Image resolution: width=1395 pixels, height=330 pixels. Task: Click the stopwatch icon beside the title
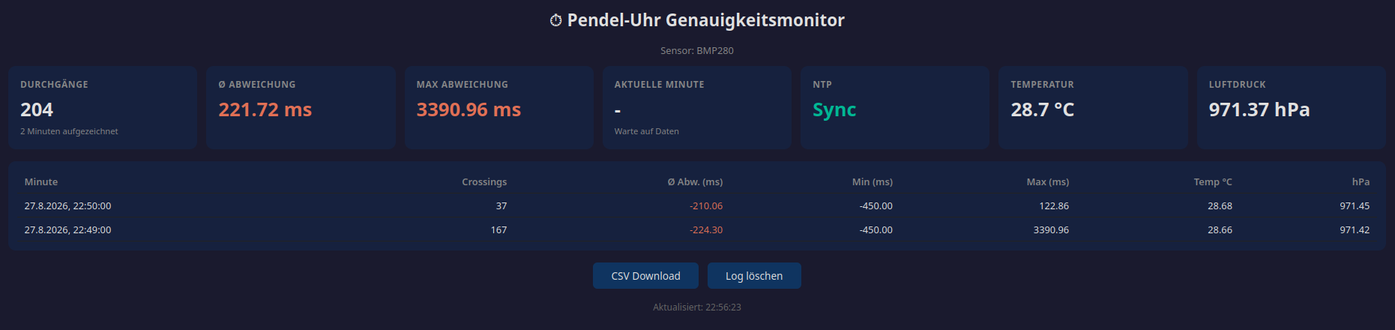[555, 20]
